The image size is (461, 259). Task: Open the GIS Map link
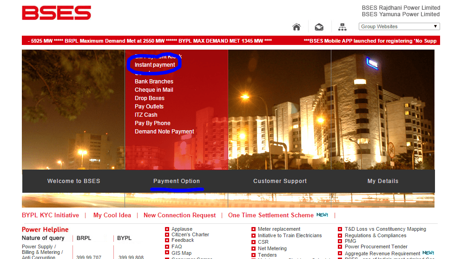(x=181, y=253)
